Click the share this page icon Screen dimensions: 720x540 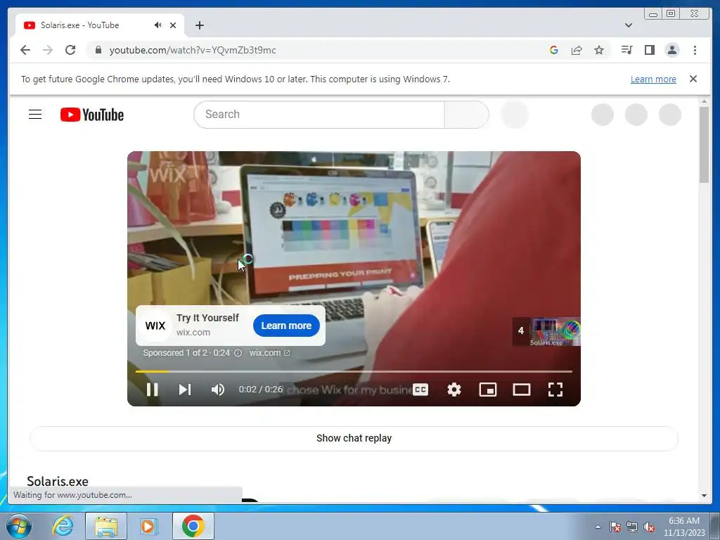(x=577, y=50)
